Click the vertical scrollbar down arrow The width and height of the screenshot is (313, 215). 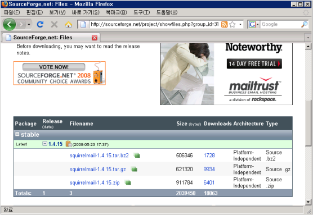308,202
